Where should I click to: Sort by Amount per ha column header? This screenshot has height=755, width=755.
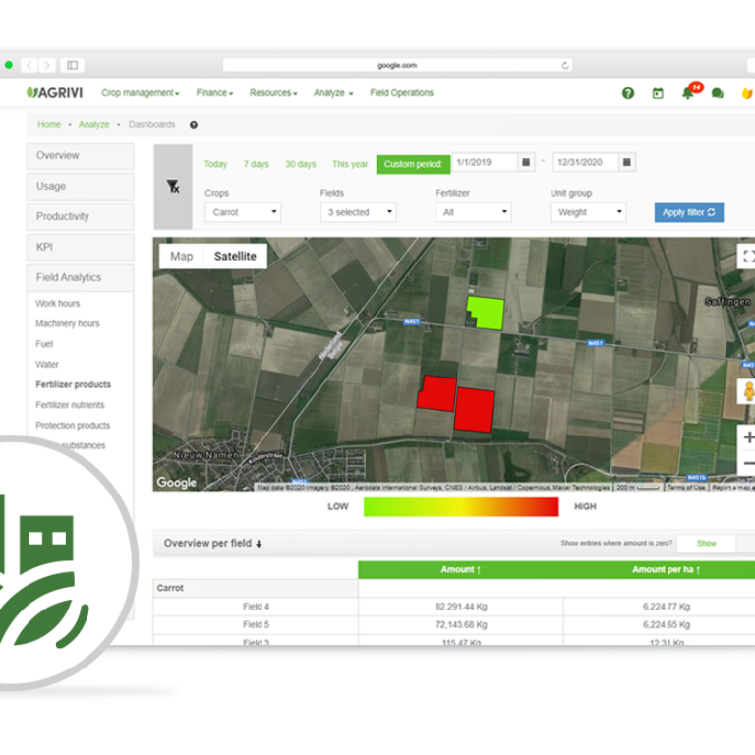(666, 569)
